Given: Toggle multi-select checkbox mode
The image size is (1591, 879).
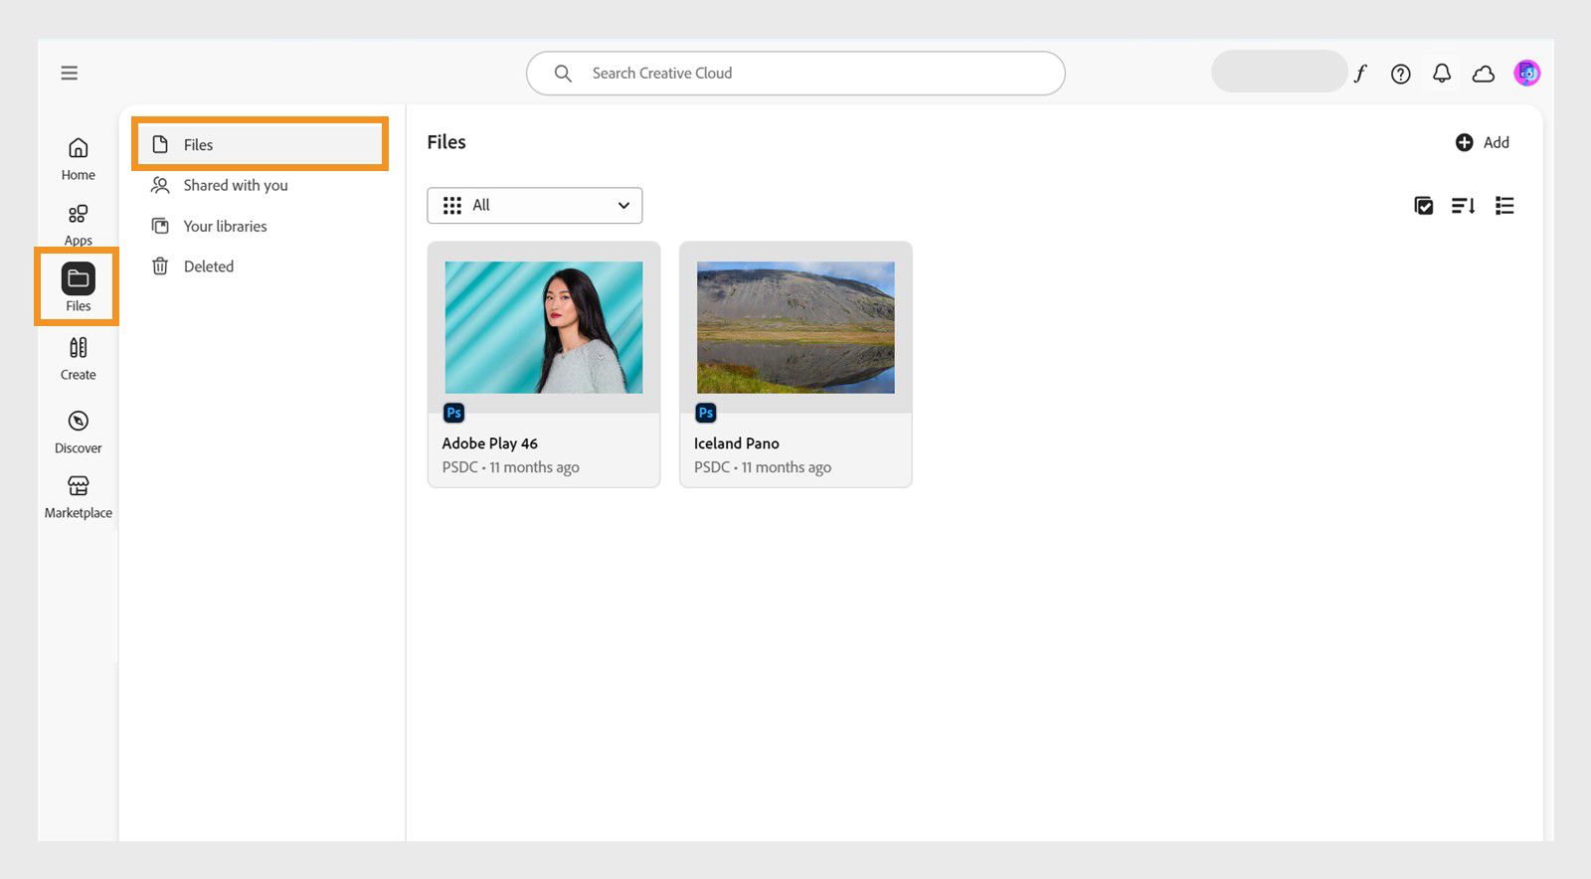Looking at the screenshot, I should [x=1423, y=206].
